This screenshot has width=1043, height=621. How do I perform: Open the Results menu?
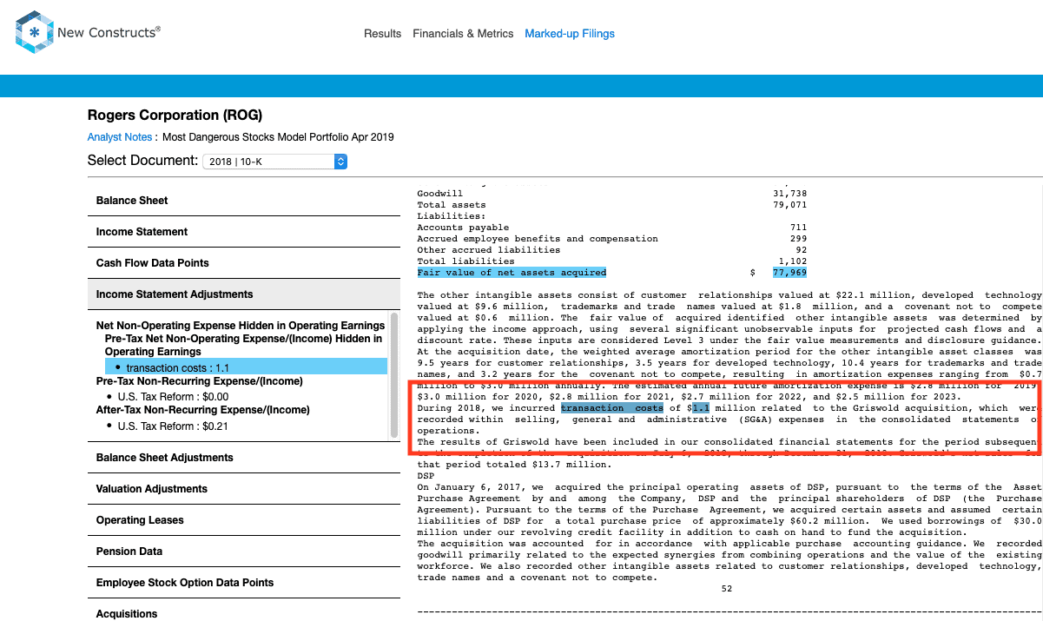(x=382, y=34)
